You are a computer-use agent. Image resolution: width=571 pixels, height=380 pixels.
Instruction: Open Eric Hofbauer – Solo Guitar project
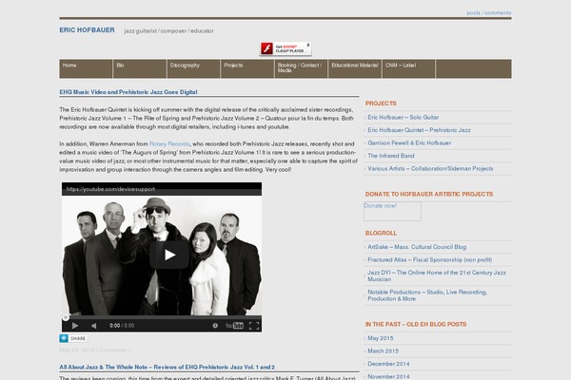(x=404, y=118)
